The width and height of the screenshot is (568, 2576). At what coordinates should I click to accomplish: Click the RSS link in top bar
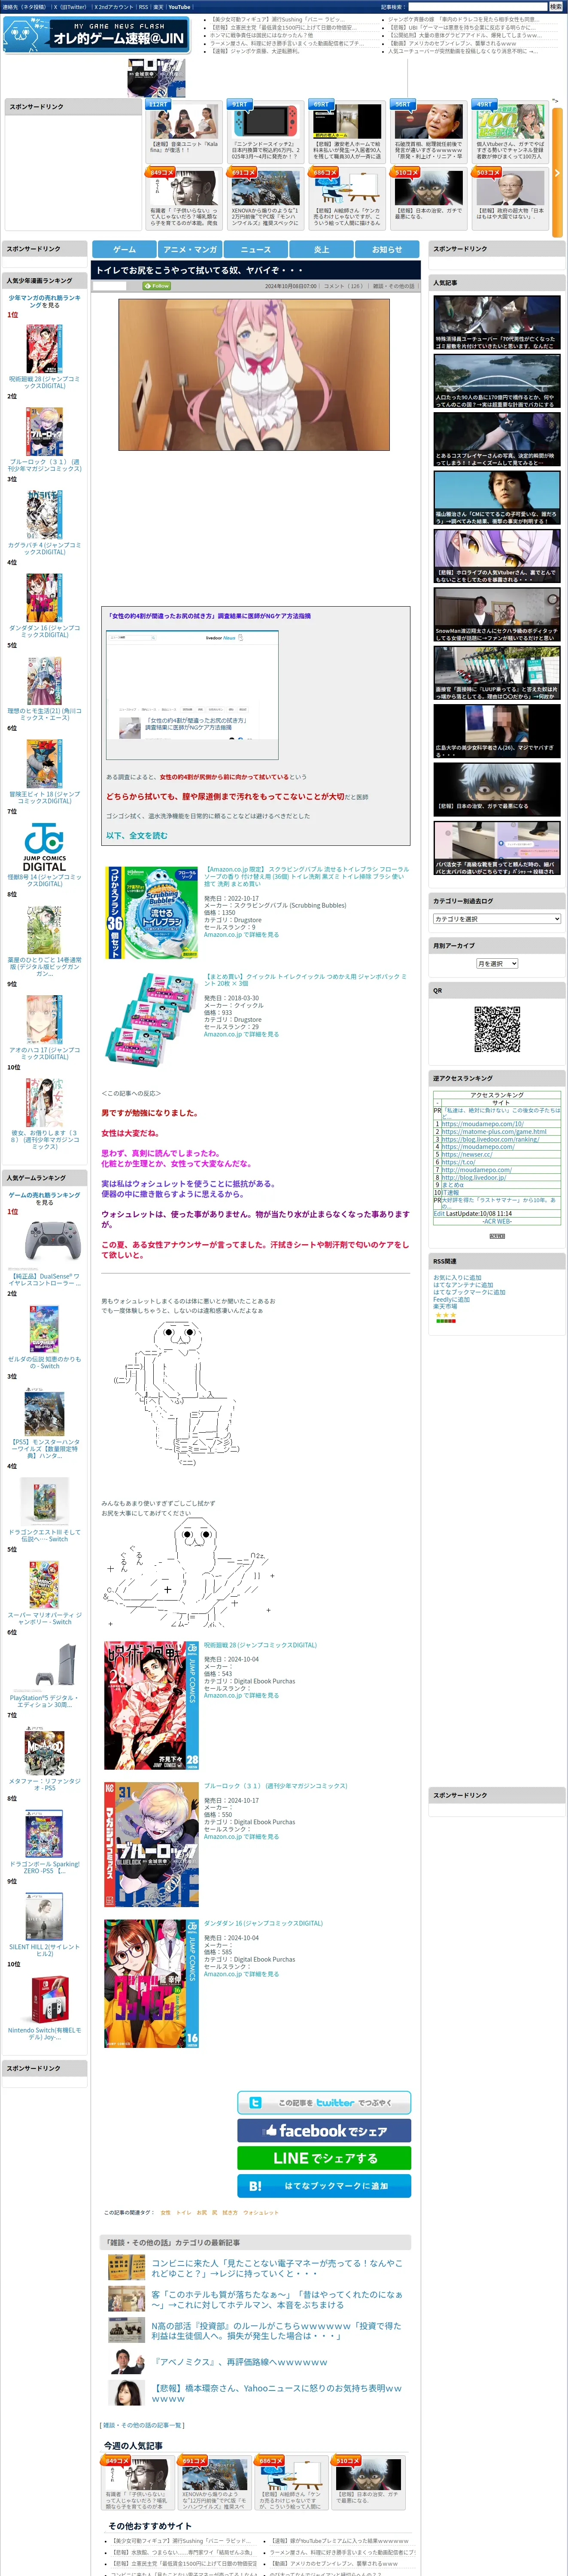pyautogui.click(x=143, y=7)
